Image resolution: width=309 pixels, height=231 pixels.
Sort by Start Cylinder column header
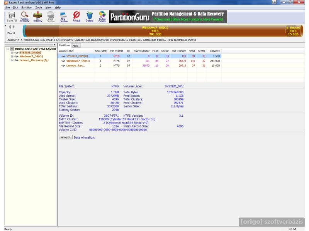click(x=141, y=51)
